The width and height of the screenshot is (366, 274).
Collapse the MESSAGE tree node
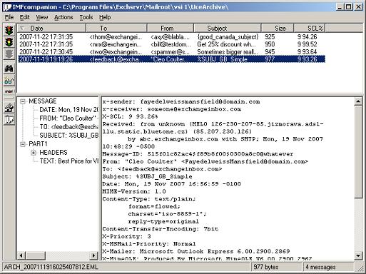tap(23, 101)
